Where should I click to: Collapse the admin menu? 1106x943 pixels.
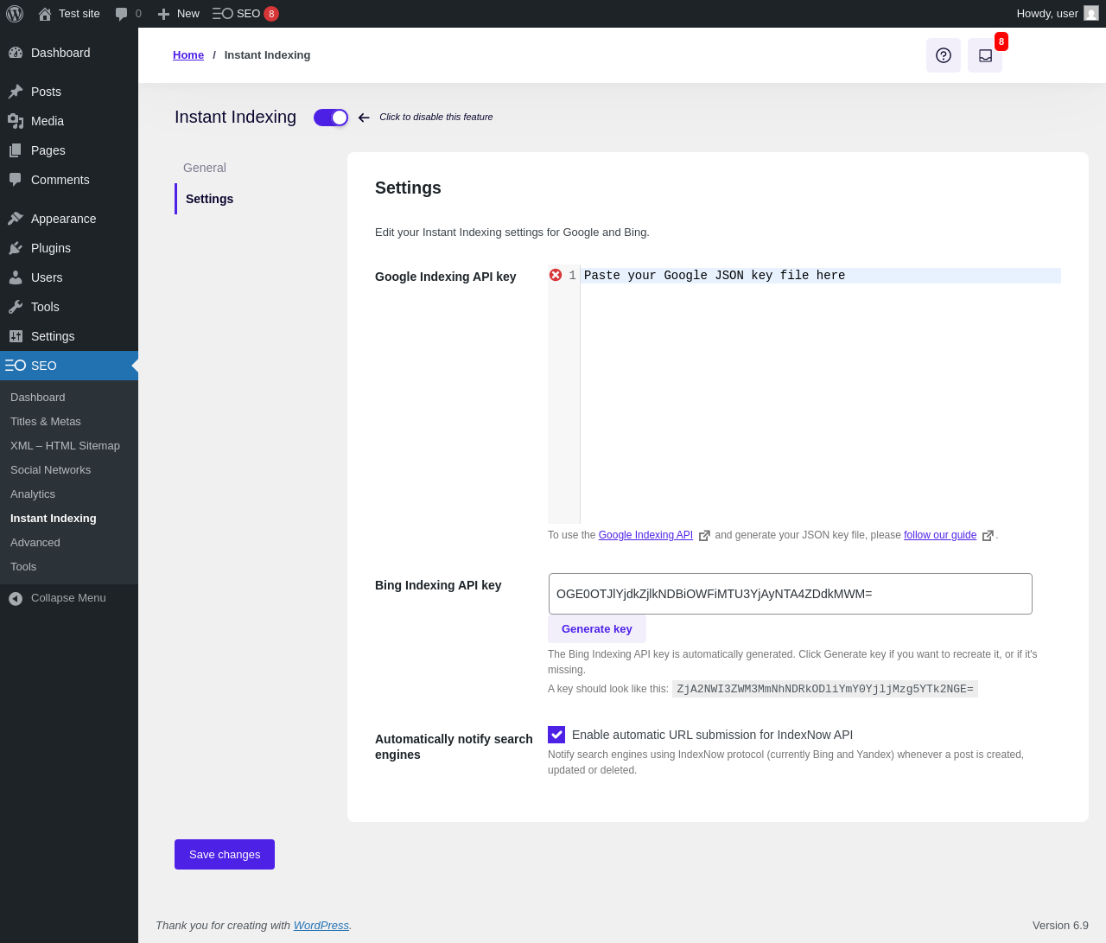point(69,598)
